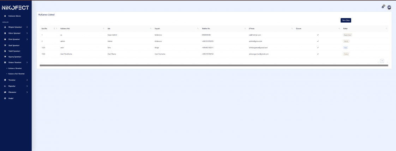Click the search icon in Sıra No column
This screenshot has height=151, width=396.
click(x=56, y=29)
